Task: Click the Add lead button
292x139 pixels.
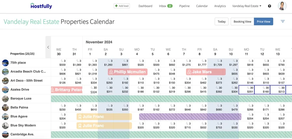Action: point(122,6)
